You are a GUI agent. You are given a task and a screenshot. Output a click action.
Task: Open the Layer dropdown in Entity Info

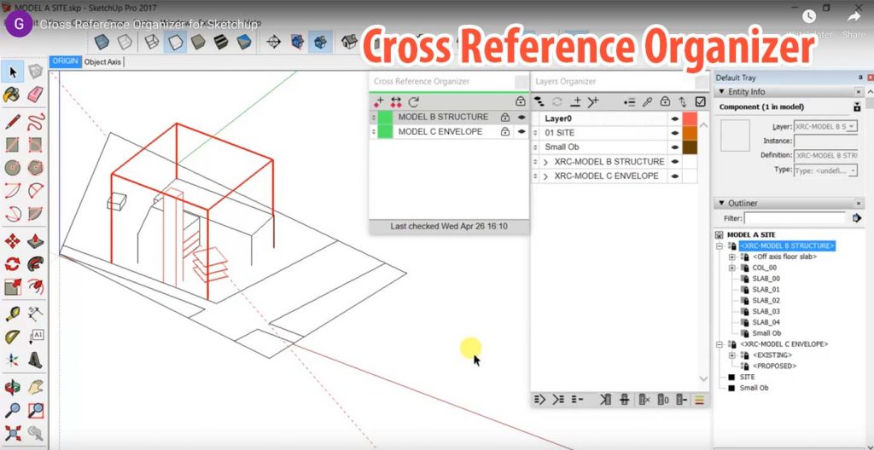point(850,126)
